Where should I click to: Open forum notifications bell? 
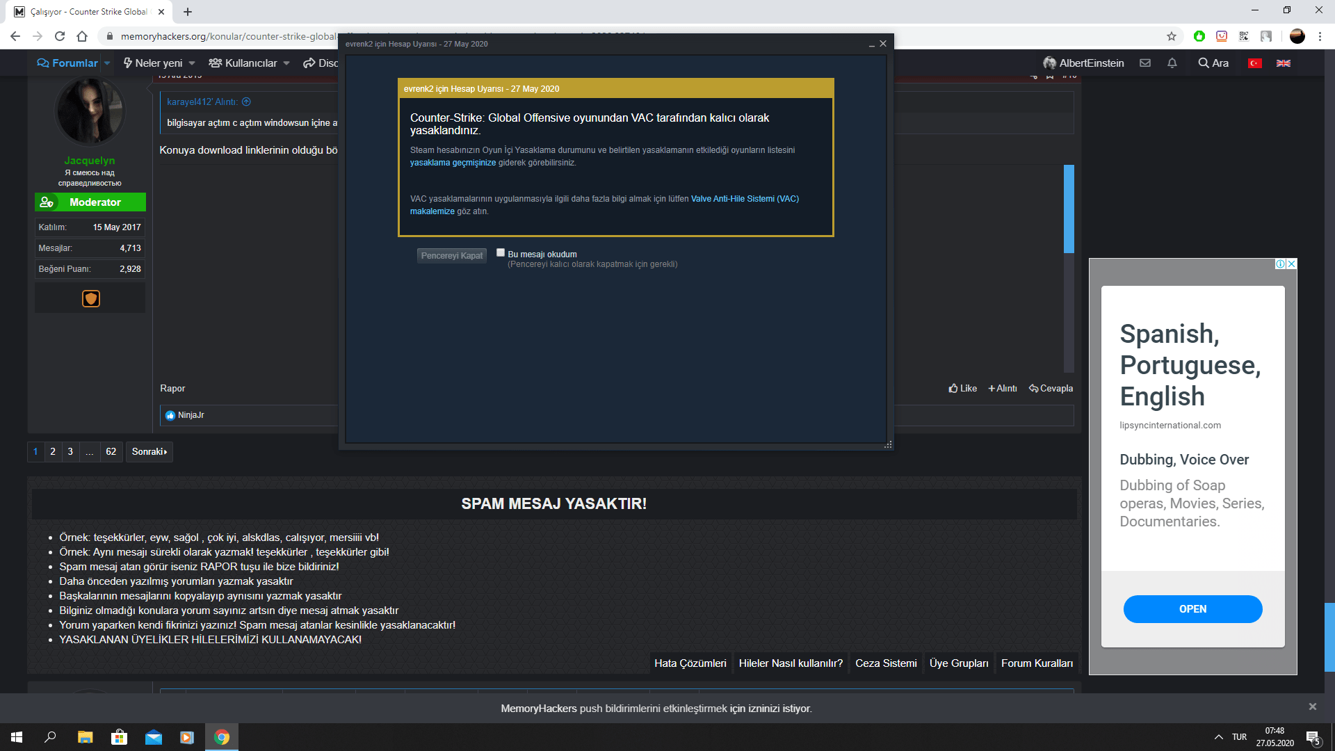click(1172, 63)
